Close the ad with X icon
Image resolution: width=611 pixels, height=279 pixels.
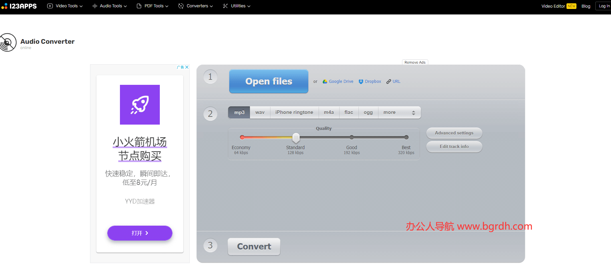(x=187, y=67)
